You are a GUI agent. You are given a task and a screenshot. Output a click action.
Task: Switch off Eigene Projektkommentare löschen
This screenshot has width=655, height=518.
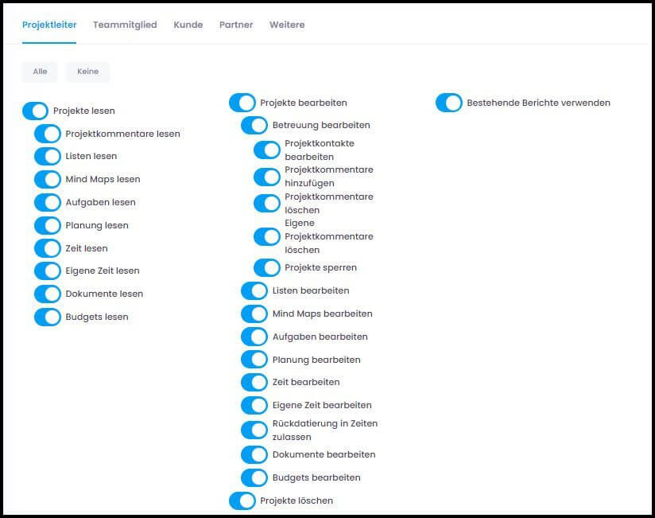[x=267, y=236]
